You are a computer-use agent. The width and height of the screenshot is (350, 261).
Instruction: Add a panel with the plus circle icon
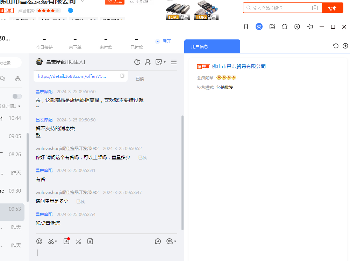pos(345,46)
